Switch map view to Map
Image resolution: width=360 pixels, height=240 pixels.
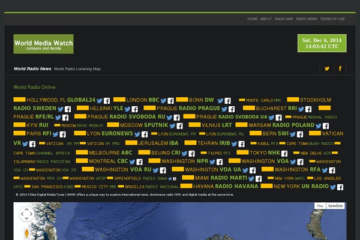coord(320,206)
